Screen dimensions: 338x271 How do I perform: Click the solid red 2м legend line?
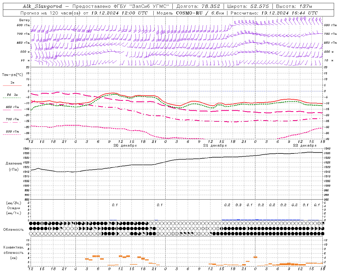(x=12, y=85)
